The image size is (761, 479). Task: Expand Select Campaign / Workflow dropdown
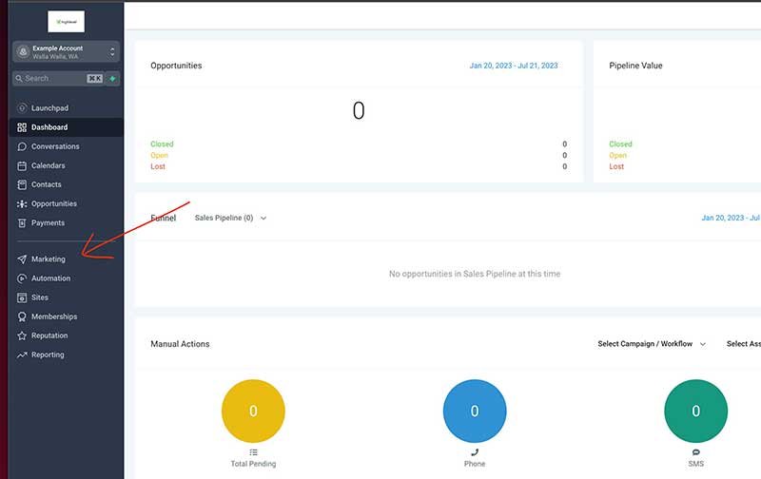pyautogui.click(x=652, y=344)
